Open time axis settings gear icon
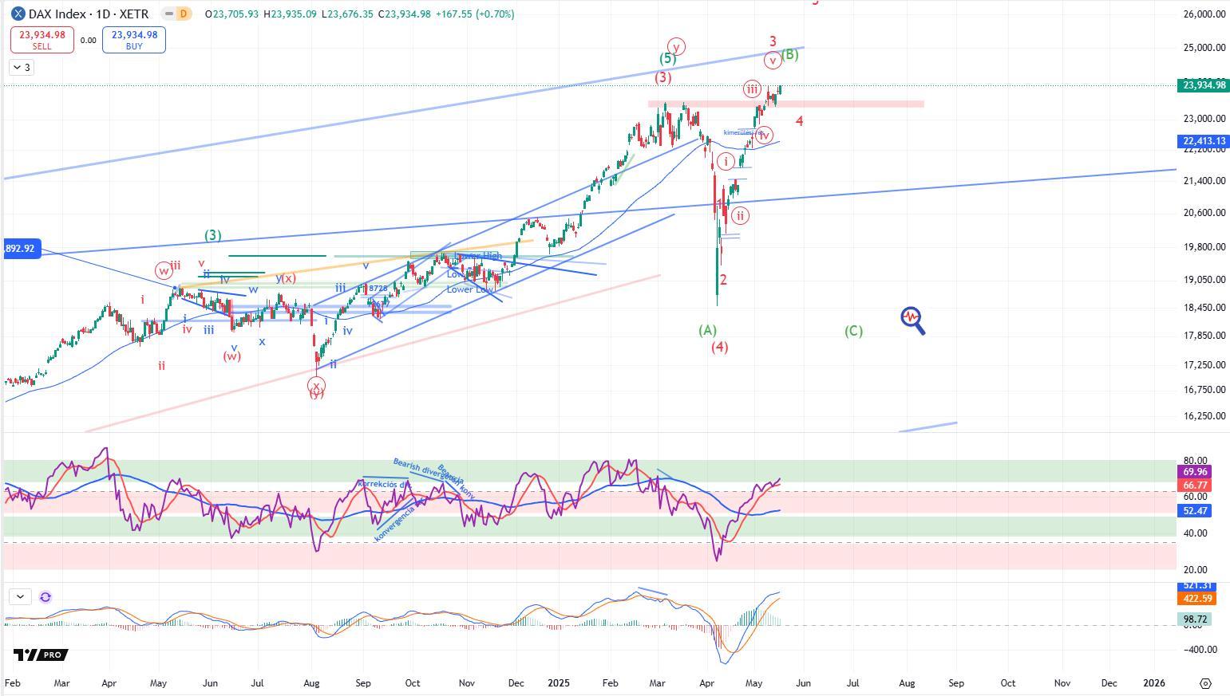The height and width of the screenshot is (696, 1230). pos(1206,683)
